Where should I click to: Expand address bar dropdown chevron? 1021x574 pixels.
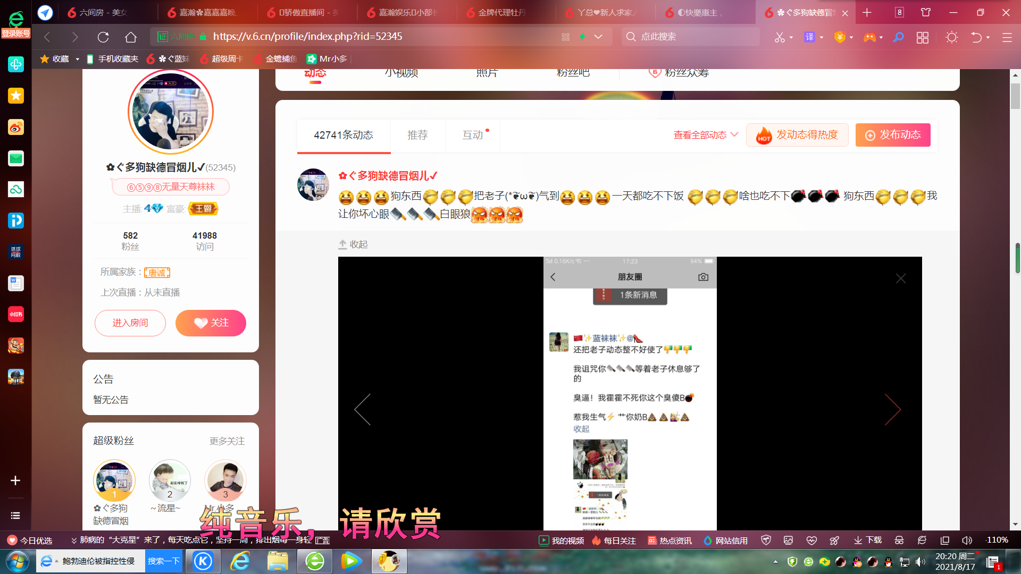pyautogui.click(x=598, y=37)
